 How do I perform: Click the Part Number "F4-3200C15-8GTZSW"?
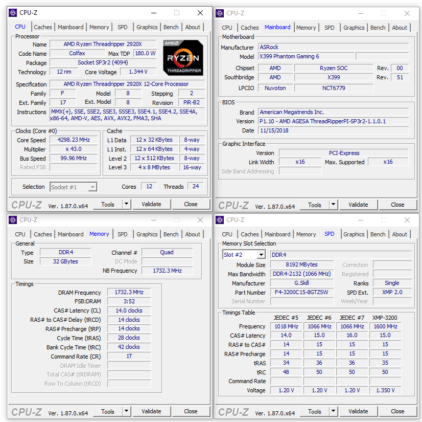point(302,292)
